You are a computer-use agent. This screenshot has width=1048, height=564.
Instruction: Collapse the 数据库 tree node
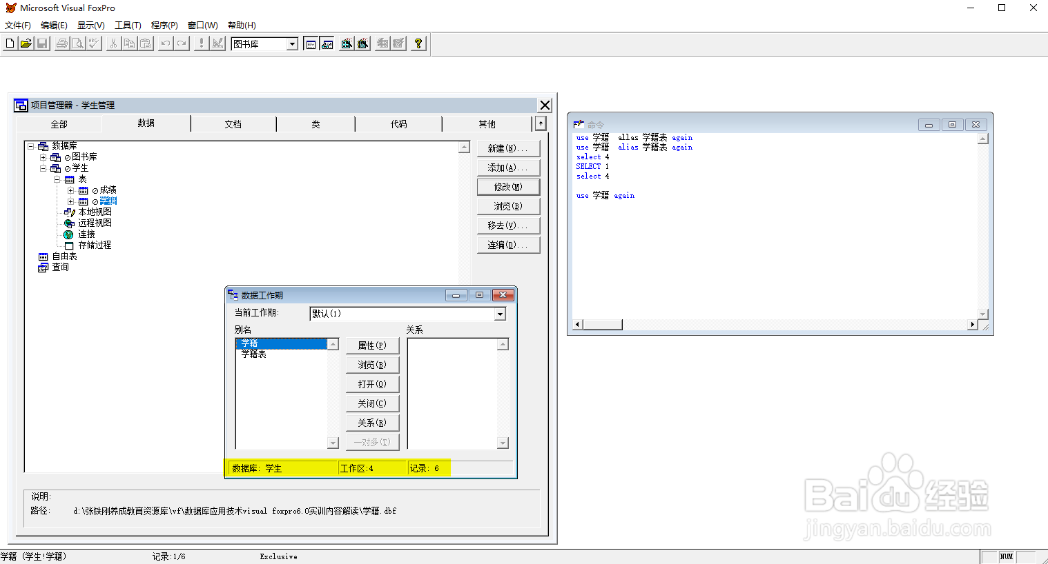point(31,146)
